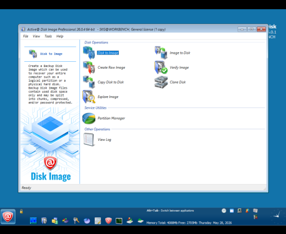This screenshot has height=234, width=286.
Task: Open the Disk to Image operation
Action: pyautogui.click(x=108, y=53)
